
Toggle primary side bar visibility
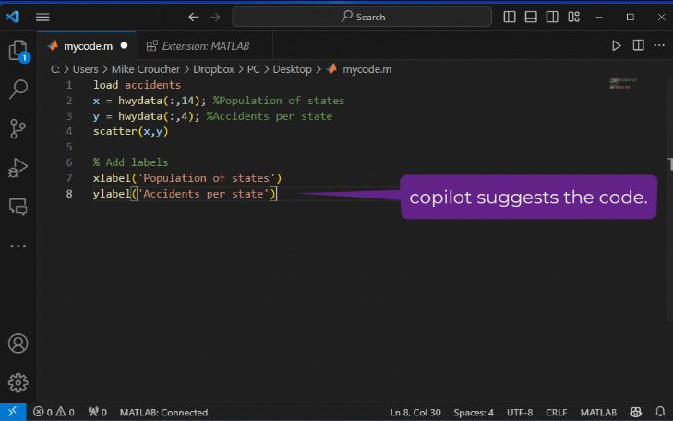coord(511,17)
